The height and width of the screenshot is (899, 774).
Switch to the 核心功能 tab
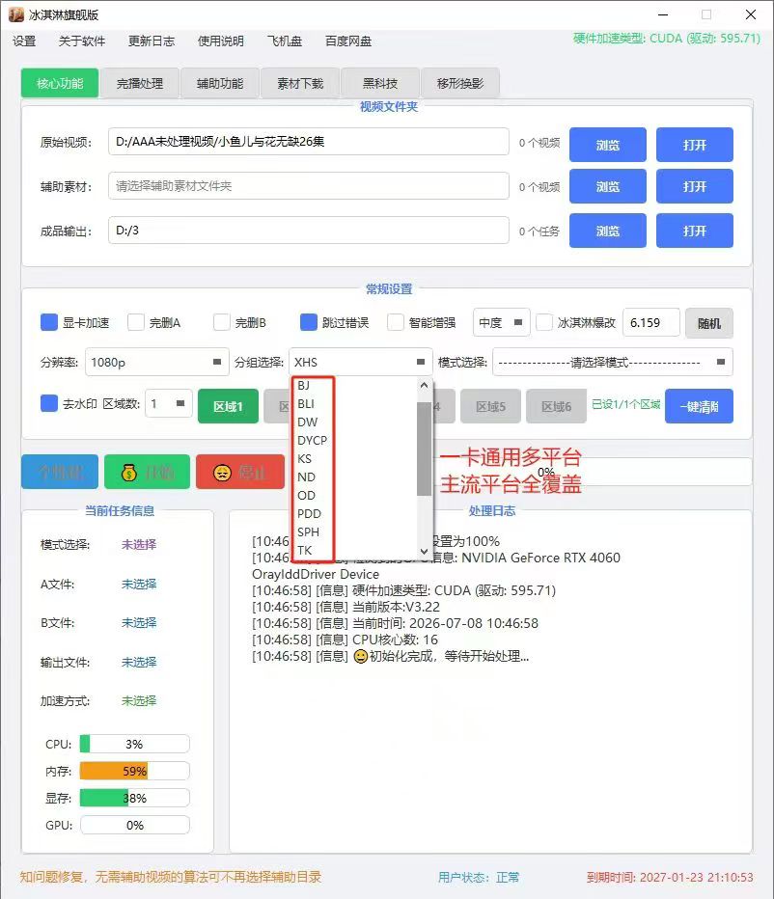[60, 83]
